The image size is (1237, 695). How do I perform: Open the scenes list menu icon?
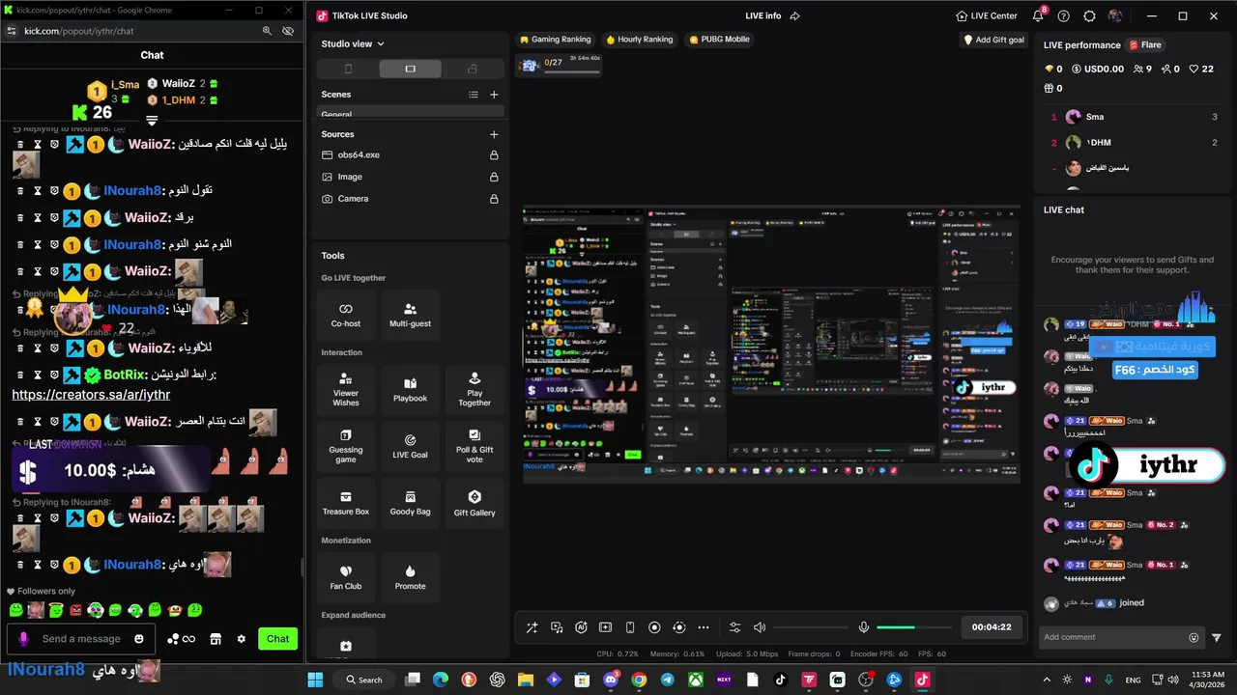point(474,95)
